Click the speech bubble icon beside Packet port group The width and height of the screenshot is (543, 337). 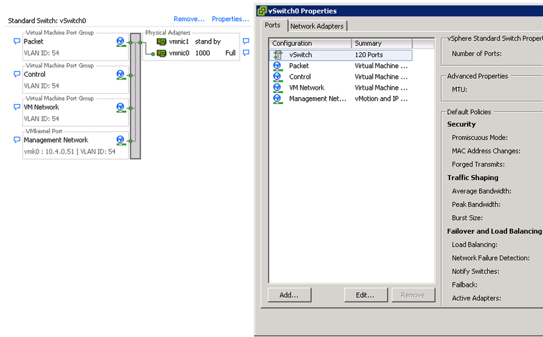pyautogui.click(x=16, y=41)
